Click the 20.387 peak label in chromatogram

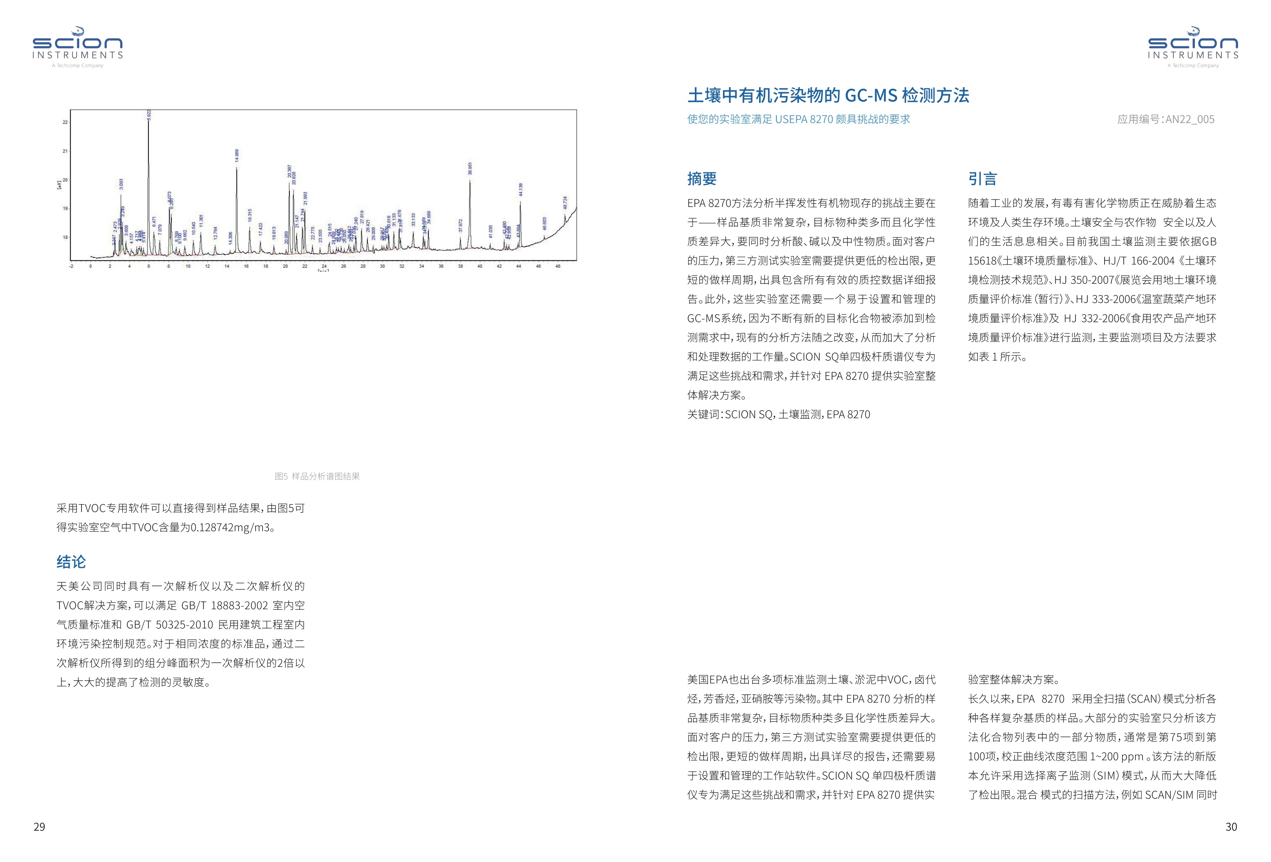(289, 171)
